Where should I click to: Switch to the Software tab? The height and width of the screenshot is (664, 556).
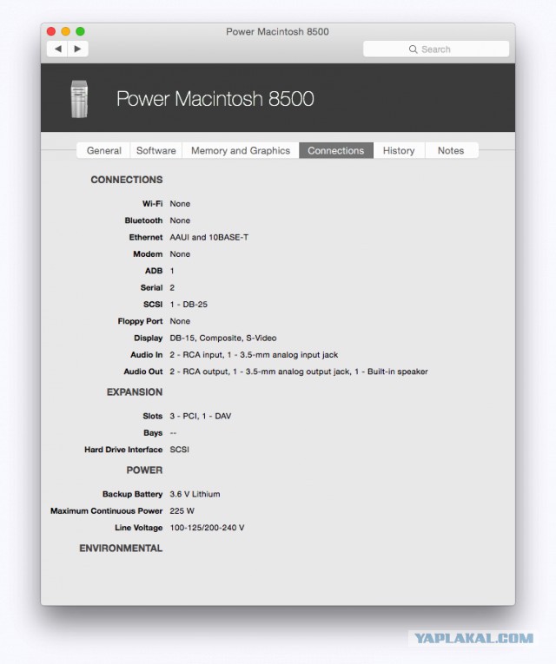(x=156, y=151)
